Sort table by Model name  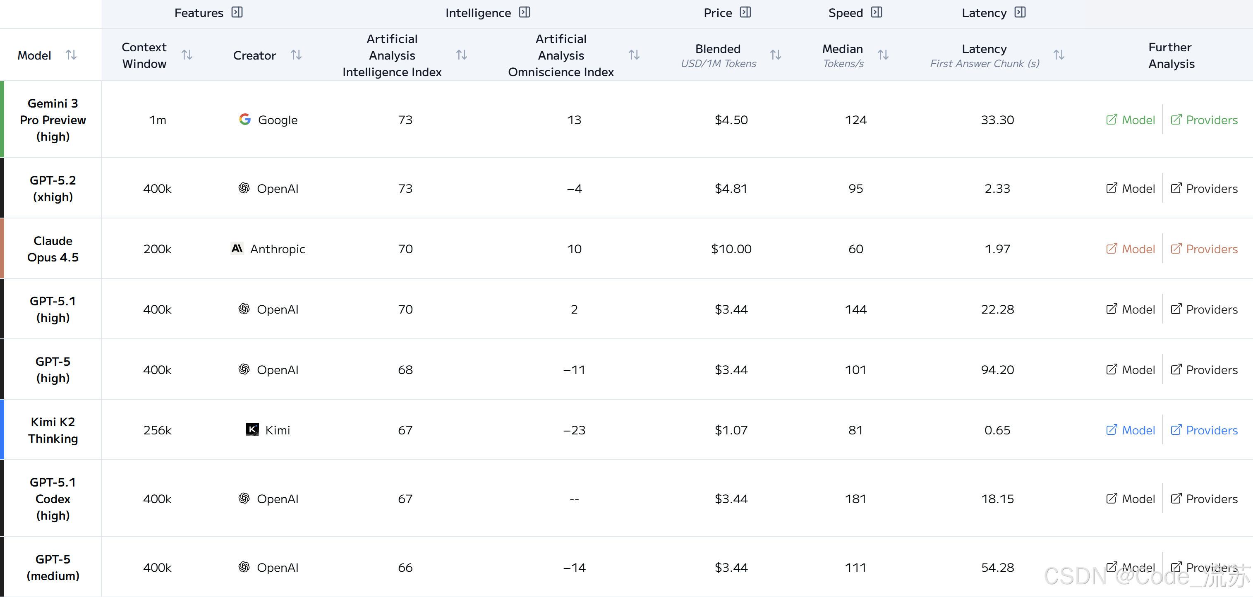point(71,55)
